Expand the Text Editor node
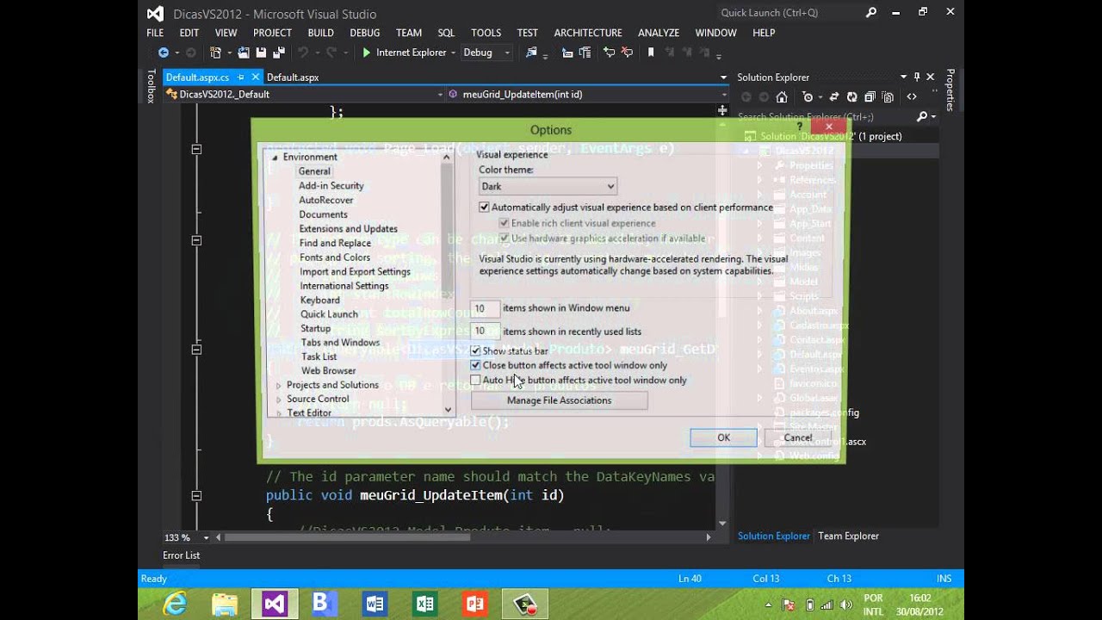Image resolution: width=1102 pixels, height=620 pixels. pyautogui.click(x=278, y=413)
